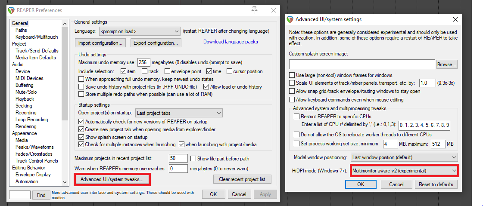The width and height of the screenshot is (483, 206).
Task: Disable the Show splash screen on startup option
Action: [81, 137]
